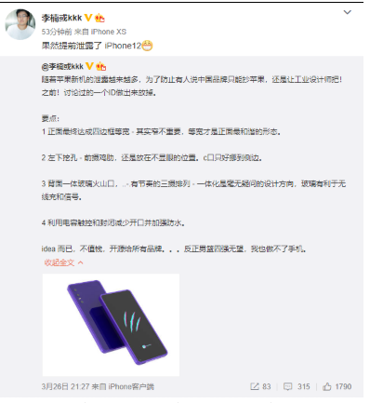Click the iPhone XS source link
This screenshot has height=403, width=383.
click(109, 32)
